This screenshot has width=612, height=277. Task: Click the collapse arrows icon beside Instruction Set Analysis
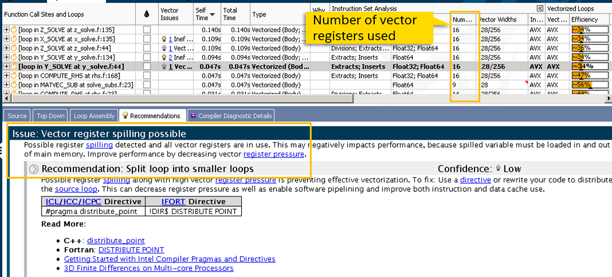[539, 8]
